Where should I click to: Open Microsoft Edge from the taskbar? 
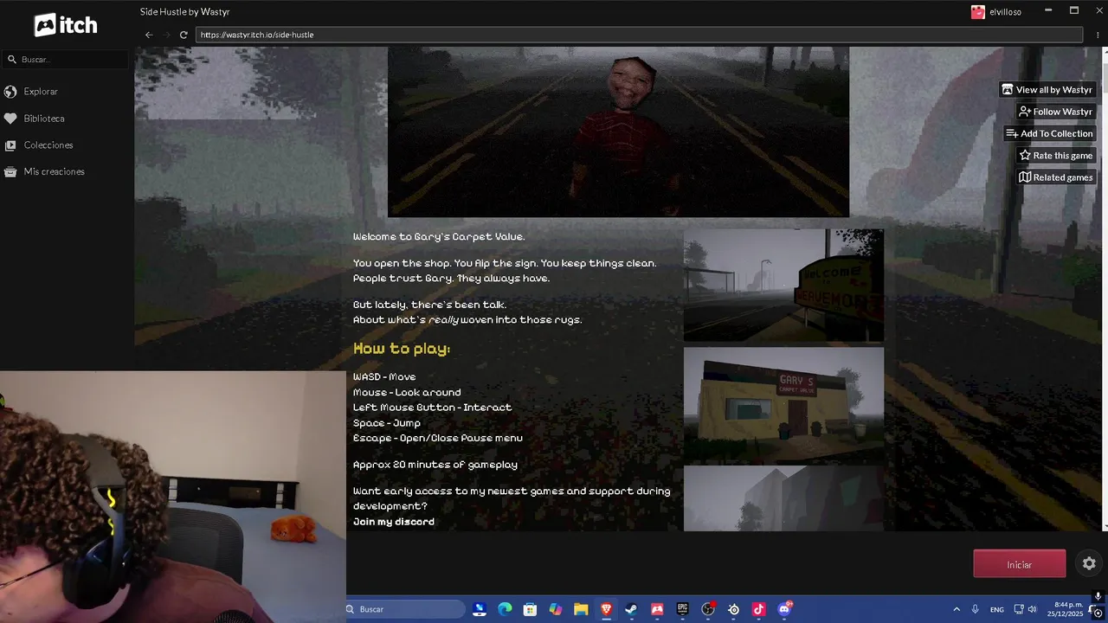click(505, 609)
